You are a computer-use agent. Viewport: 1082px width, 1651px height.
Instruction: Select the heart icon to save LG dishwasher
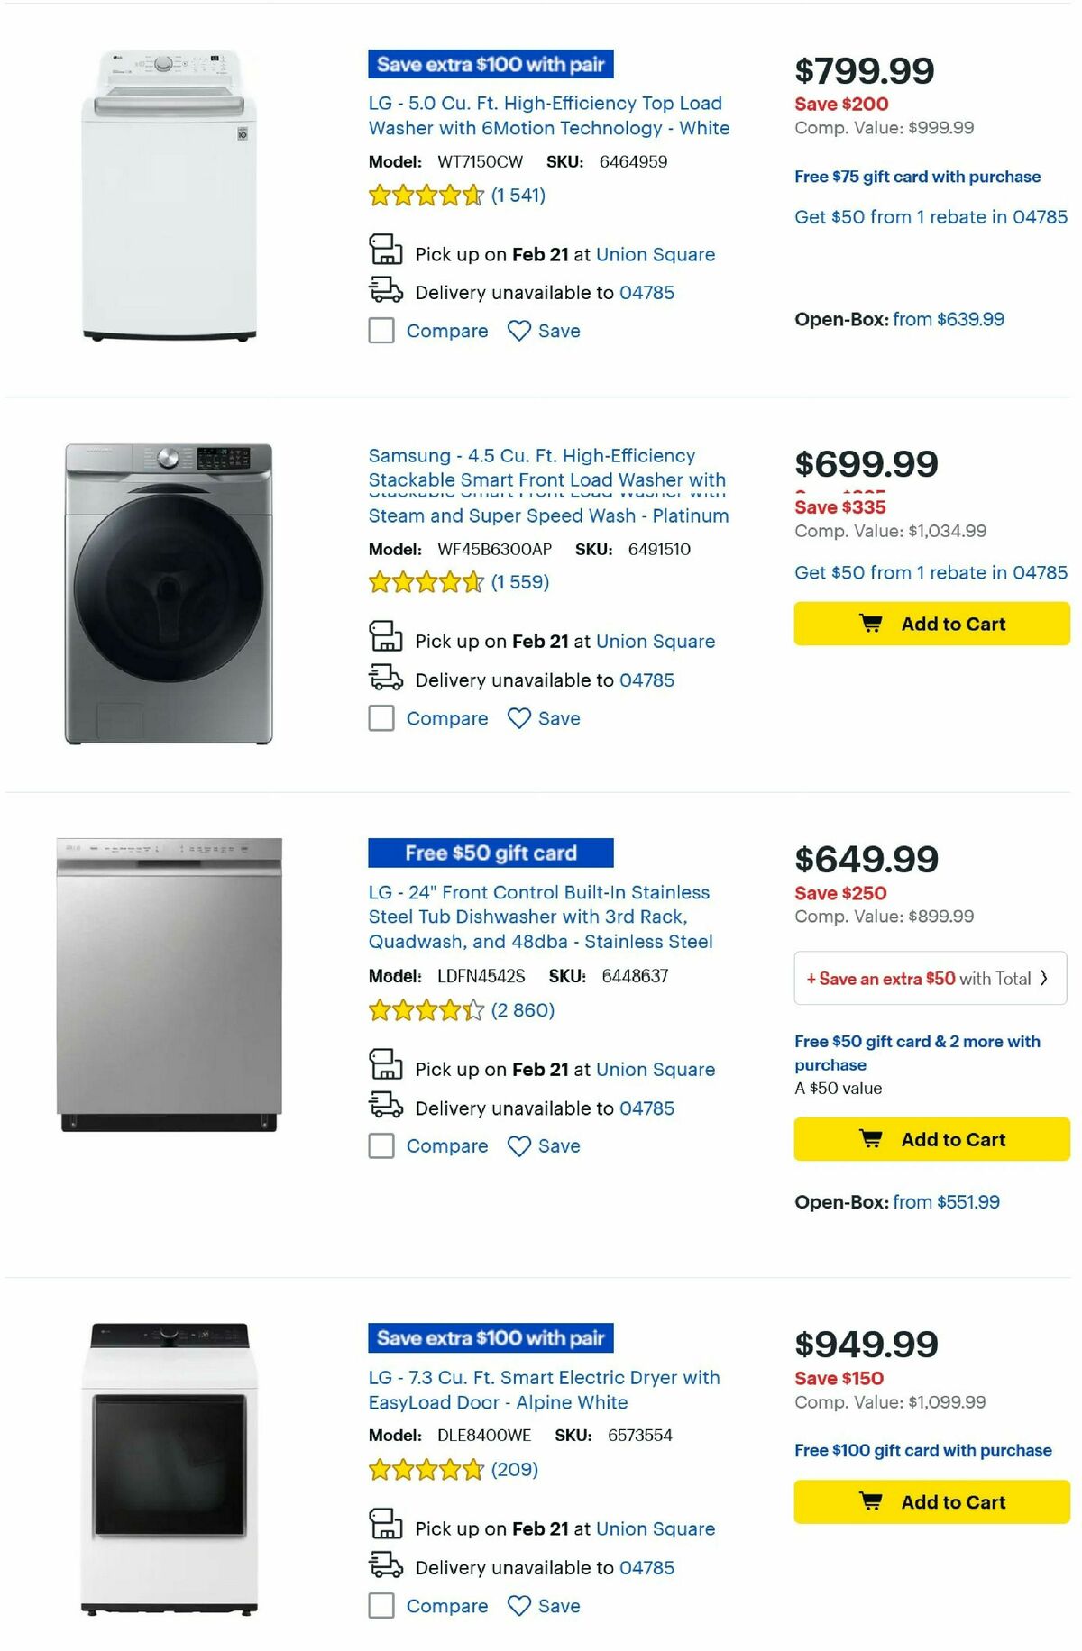point(518,1145)
